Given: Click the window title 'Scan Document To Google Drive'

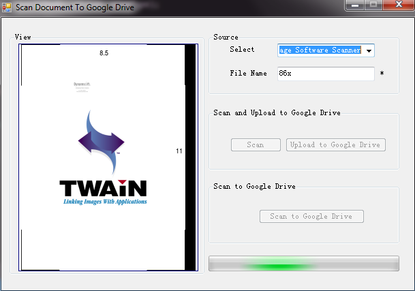Looking at the screenshot, I should (x=75, y=7).
